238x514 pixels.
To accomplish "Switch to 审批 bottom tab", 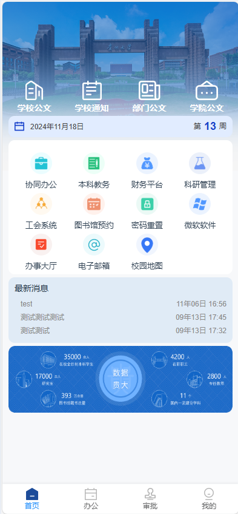I will click(x=150, y=499).
